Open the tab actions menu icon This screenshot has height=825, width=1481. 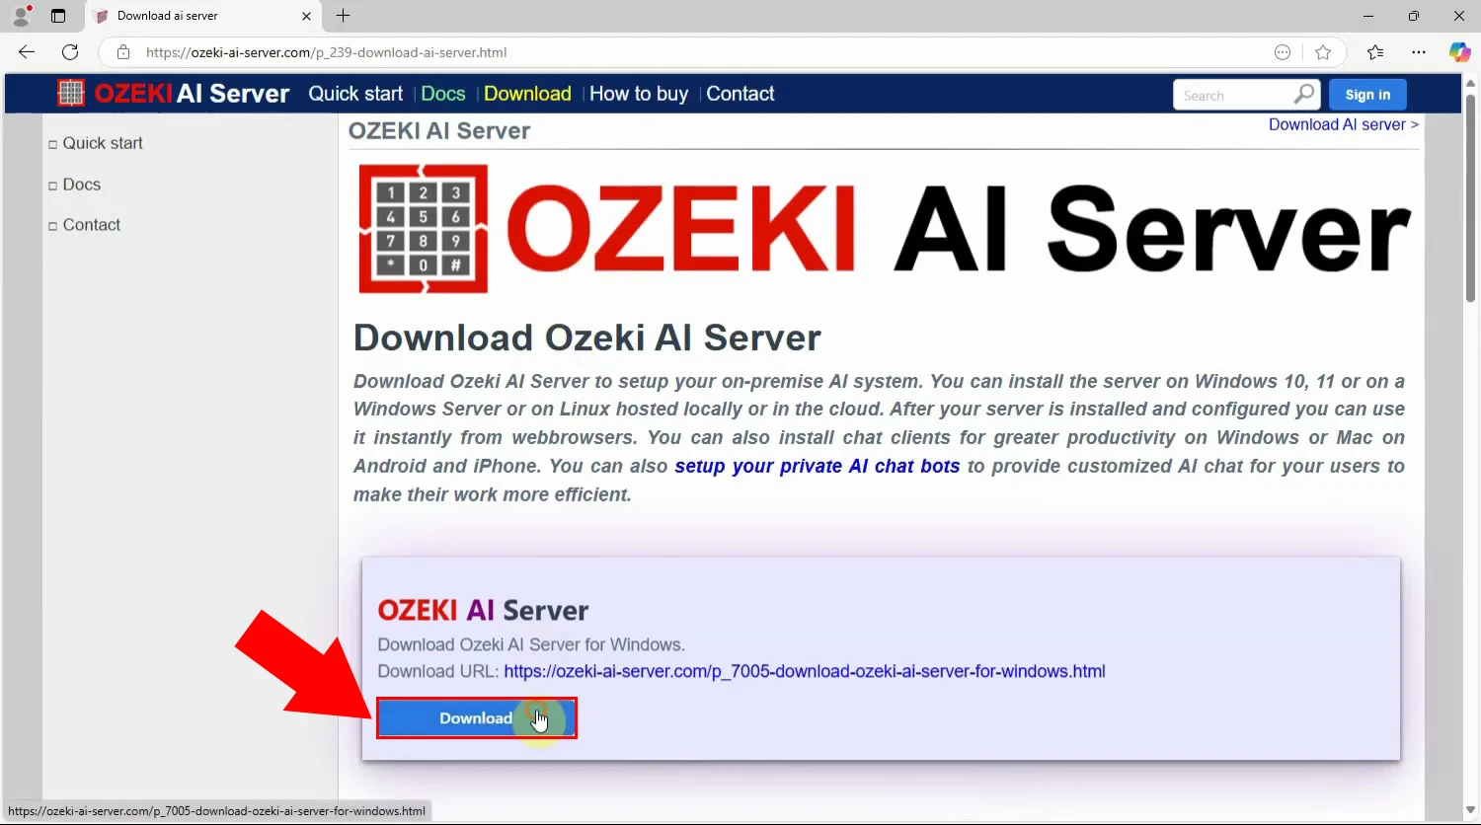[x=58, y=16]
